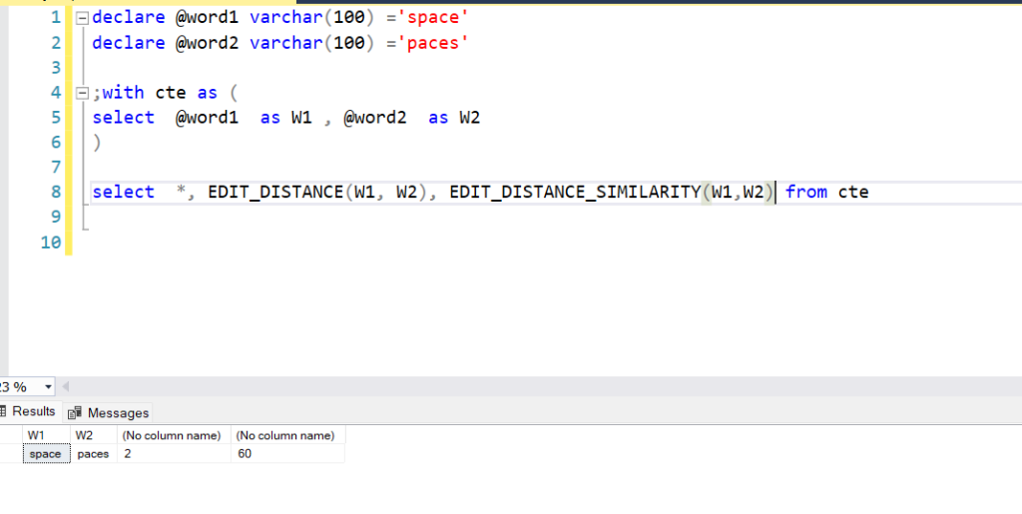
Task: Click @word1 variable on line 1
Action: (x=208, y=18)
